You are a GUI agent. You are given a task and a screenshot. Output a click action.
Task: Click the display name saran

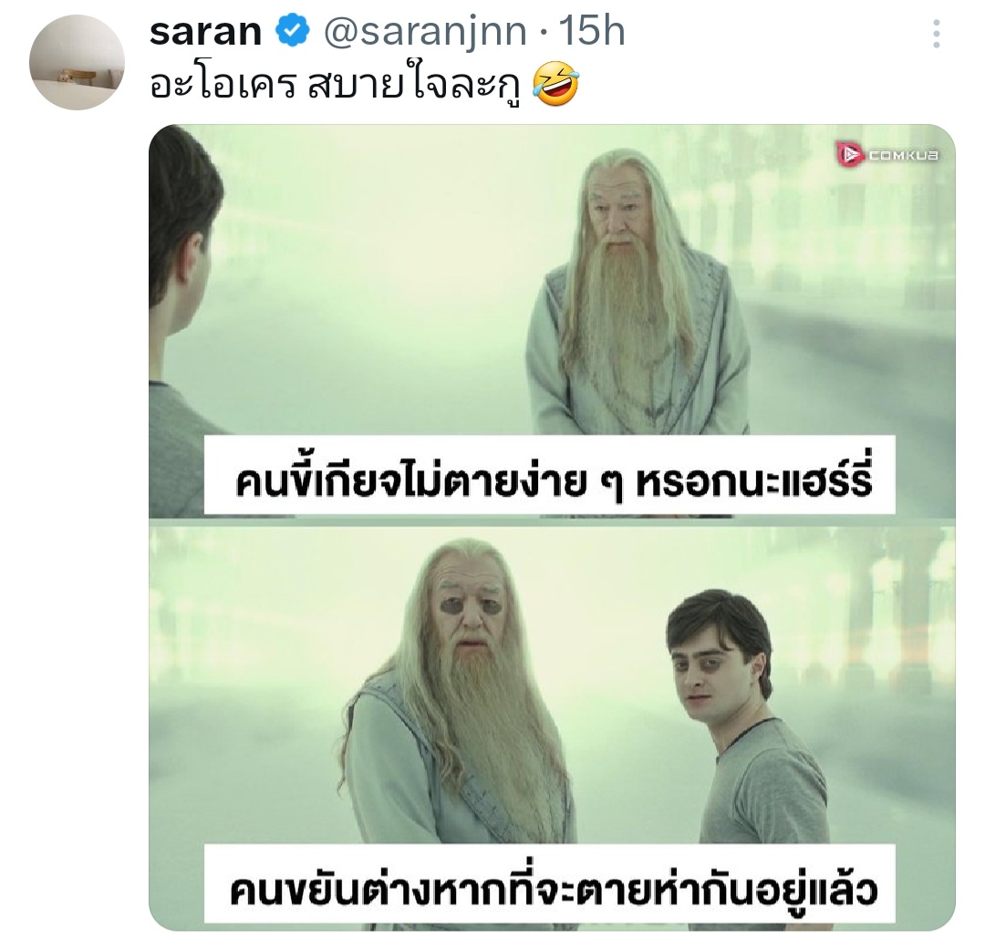[x=205, y=32]
